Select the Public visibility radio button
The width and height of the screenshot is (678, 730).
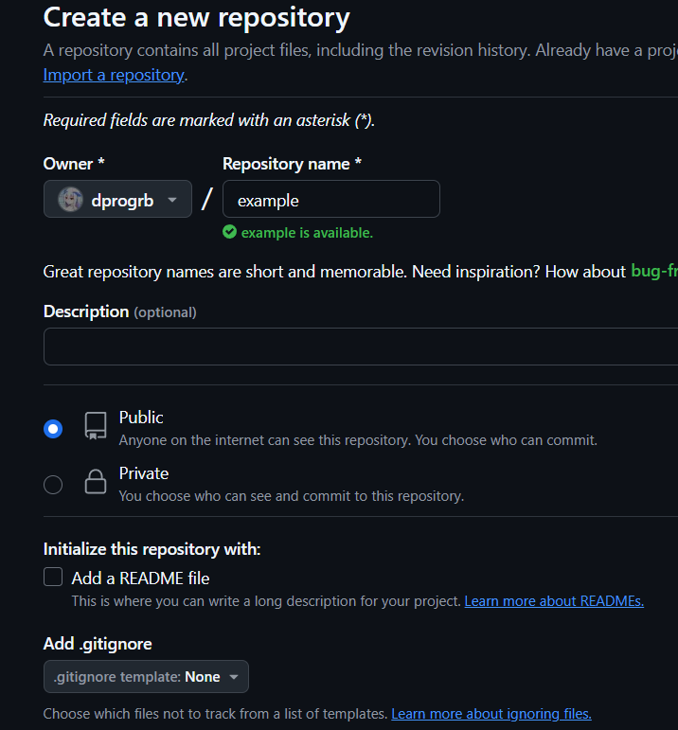[x=53, y=429]
